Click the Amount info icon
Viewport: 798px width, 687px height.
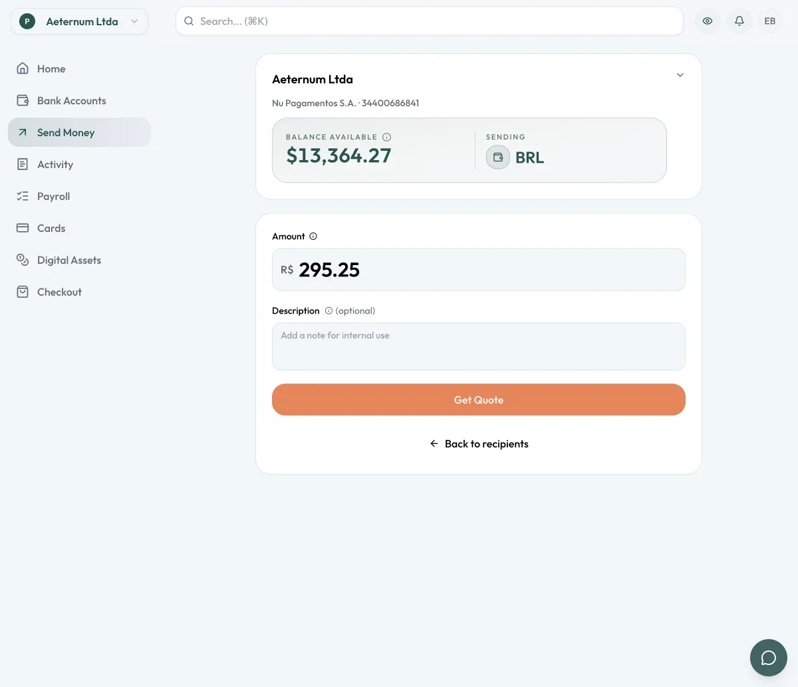[313, 237]
